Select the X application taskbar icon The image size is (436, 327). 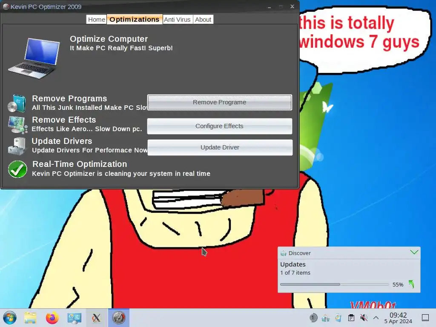click(x=96, y=318)
